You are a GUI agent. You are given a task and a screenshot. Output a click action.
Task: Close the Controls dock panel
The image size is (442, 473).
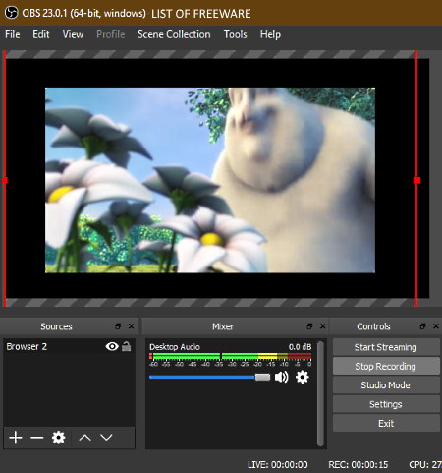[436, 326]
